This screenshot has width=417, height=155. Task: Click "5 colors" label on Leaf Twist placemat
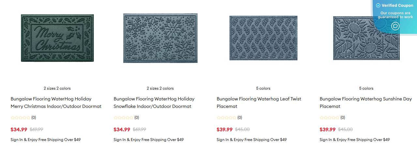(x=263, y=88)
